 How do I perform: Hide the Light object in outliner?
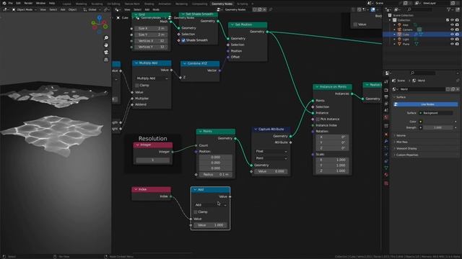coord(452,39)
